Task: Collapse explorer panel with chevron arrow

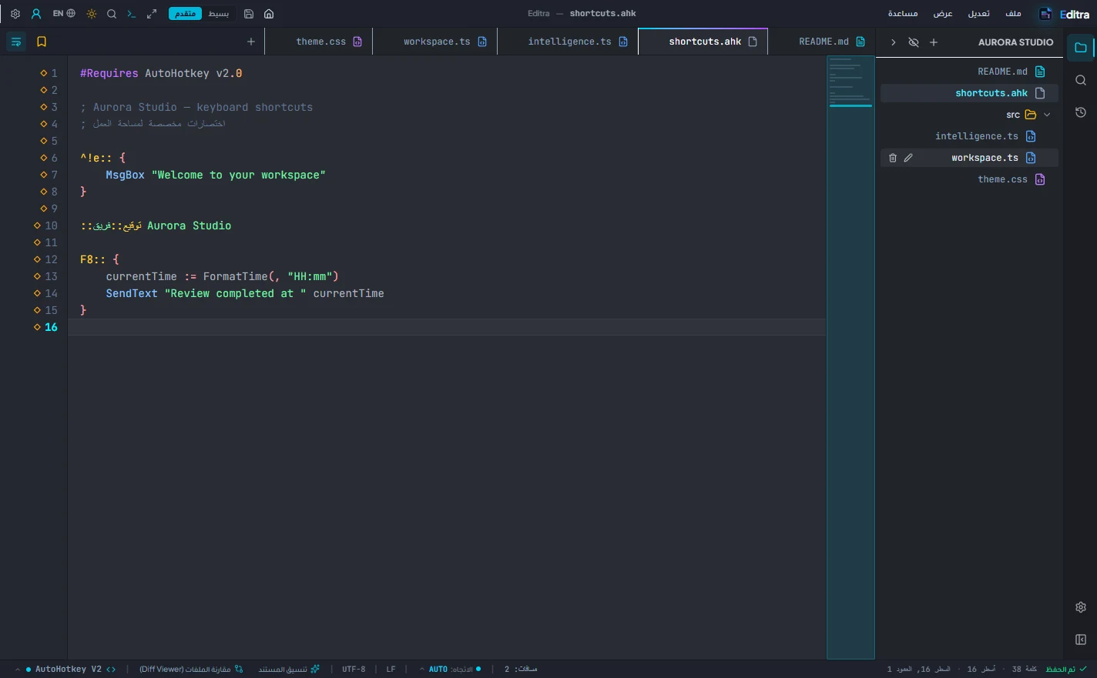Action: coord(894,42)
